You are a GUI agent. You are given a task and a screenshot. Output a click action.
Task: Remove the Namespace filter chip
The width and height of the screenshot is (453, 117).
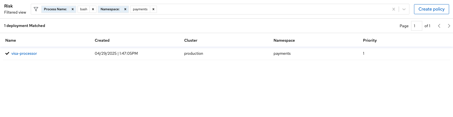[125, 9]
